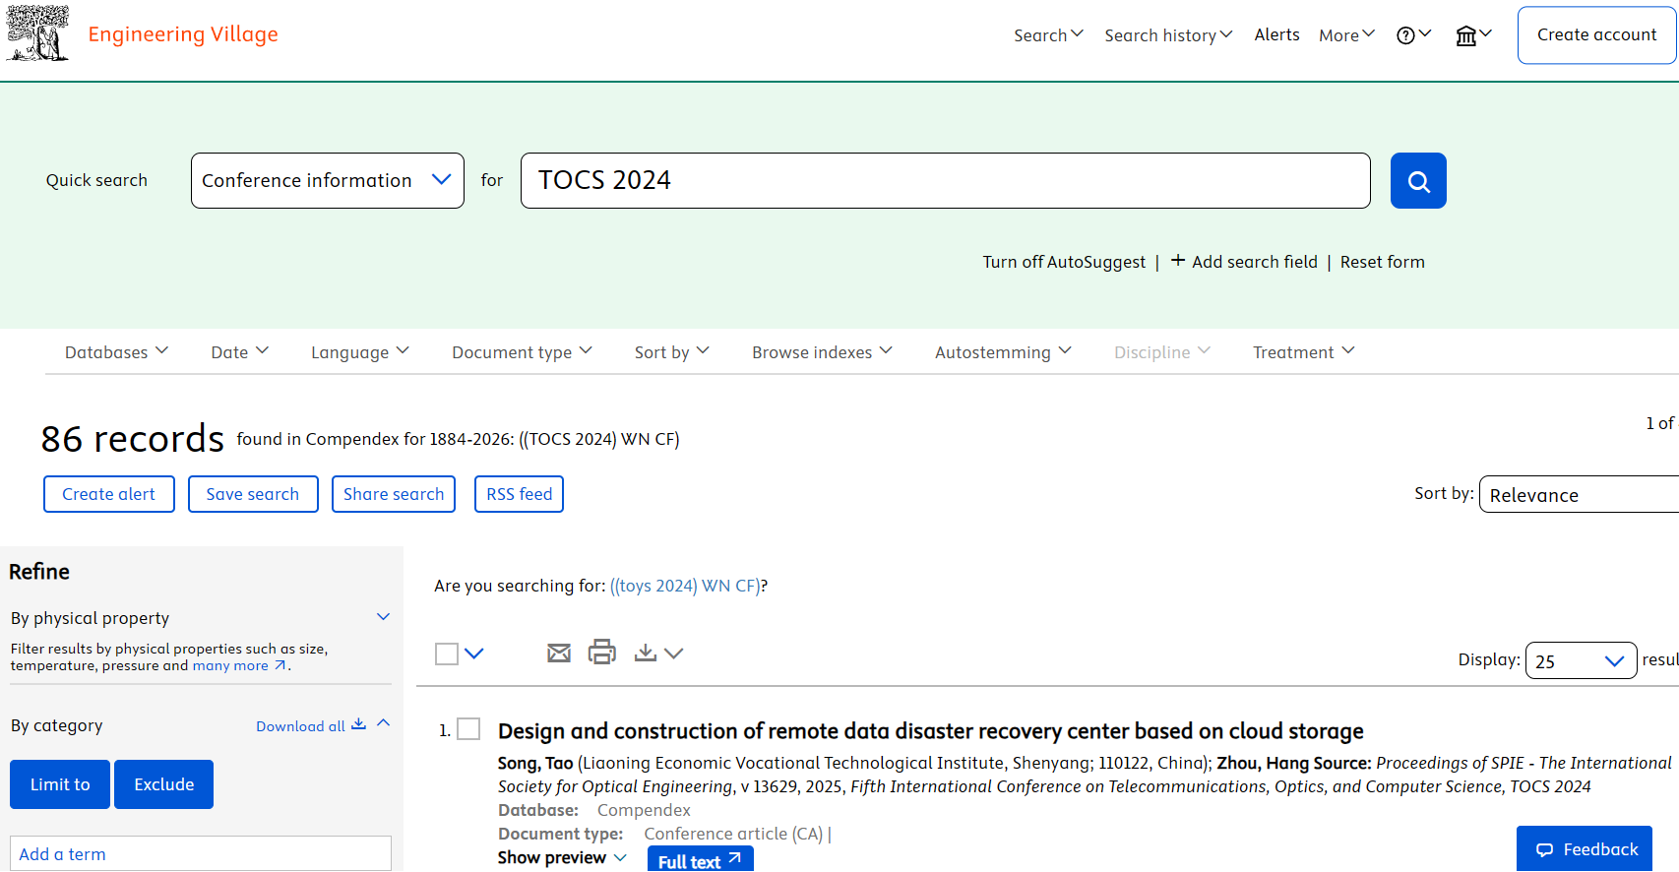Image resolution: width=1679 pixels, height=872 pixels.
Task: Open the Feedback button
Action: coord(1585,848)
